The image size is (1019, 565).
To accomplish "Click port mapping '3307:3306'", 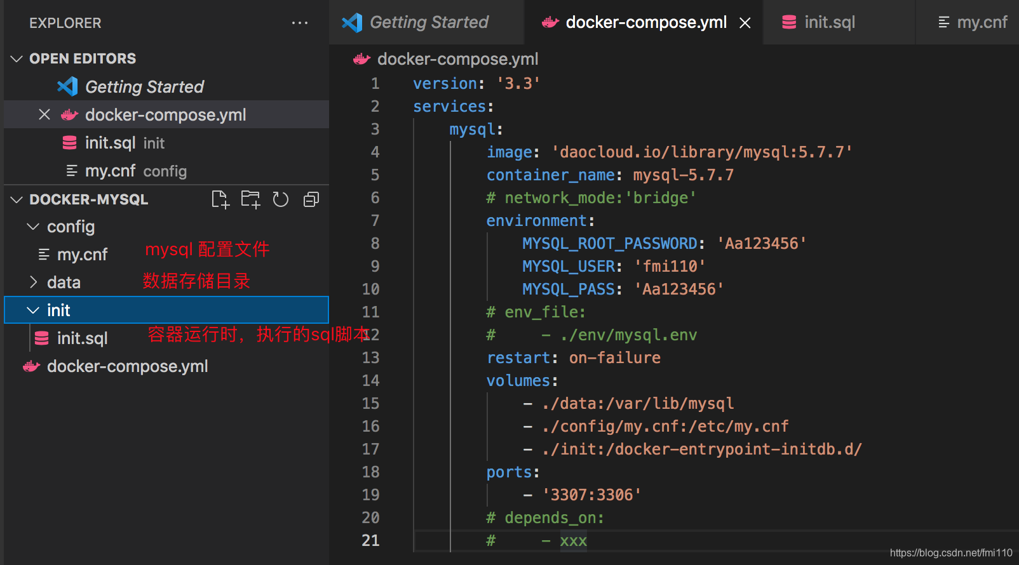I will coord(591,495).
